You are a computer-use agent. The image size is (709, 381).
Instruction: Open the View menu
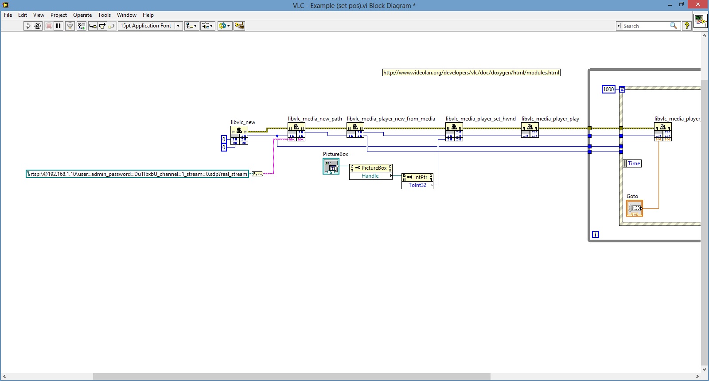click(x=39, y=15)
